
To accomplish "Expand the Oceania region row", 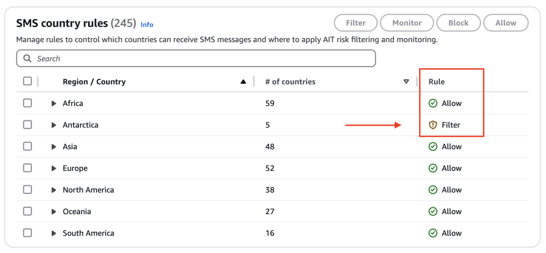I will click(x=54, y=211).
